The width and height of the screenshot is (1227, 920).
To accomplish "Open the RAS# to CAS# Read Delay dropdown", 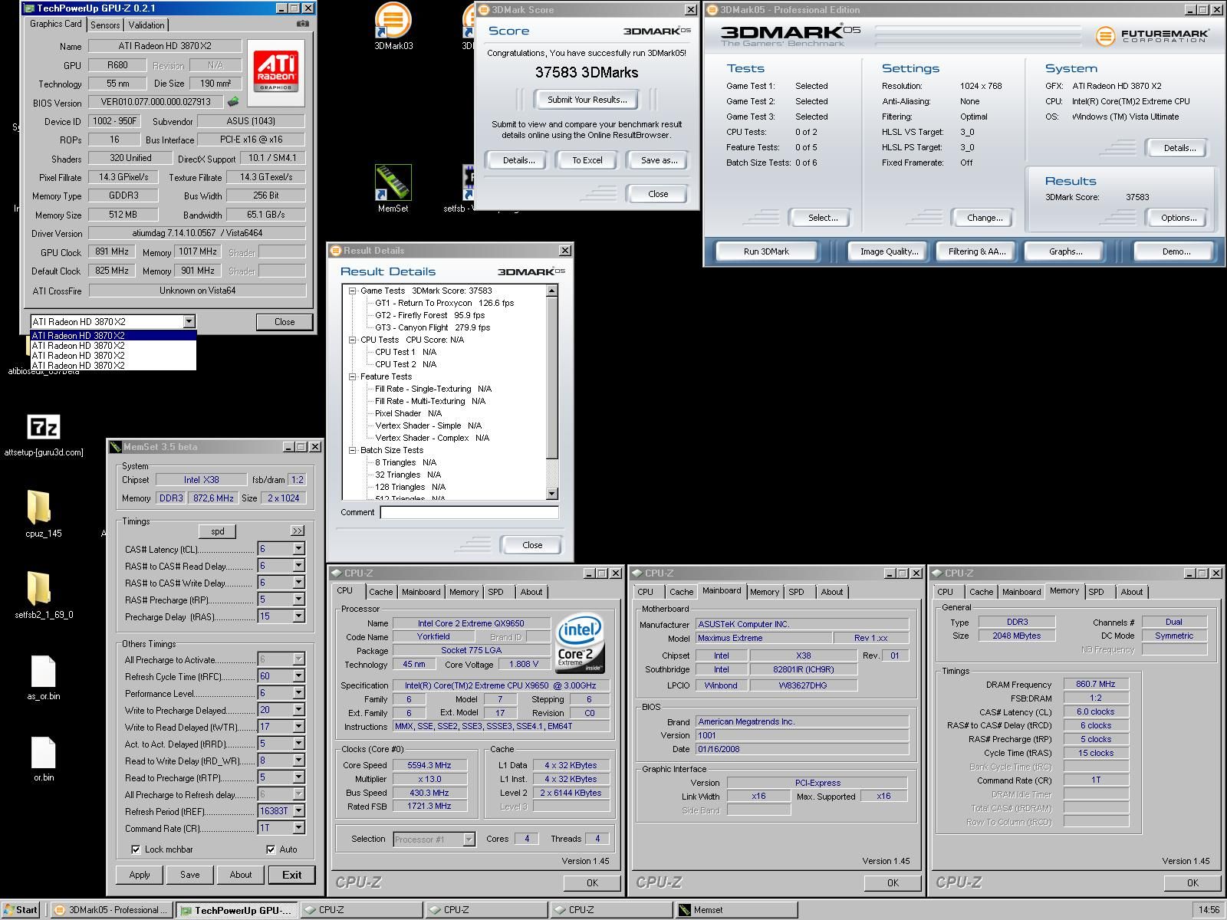I will pyautogui.click(x=298, y=566).
